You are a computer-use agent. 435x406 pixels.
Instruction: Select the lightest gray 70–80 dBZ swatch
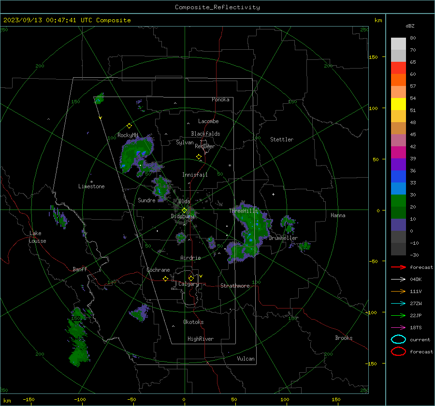pos(398,44)
